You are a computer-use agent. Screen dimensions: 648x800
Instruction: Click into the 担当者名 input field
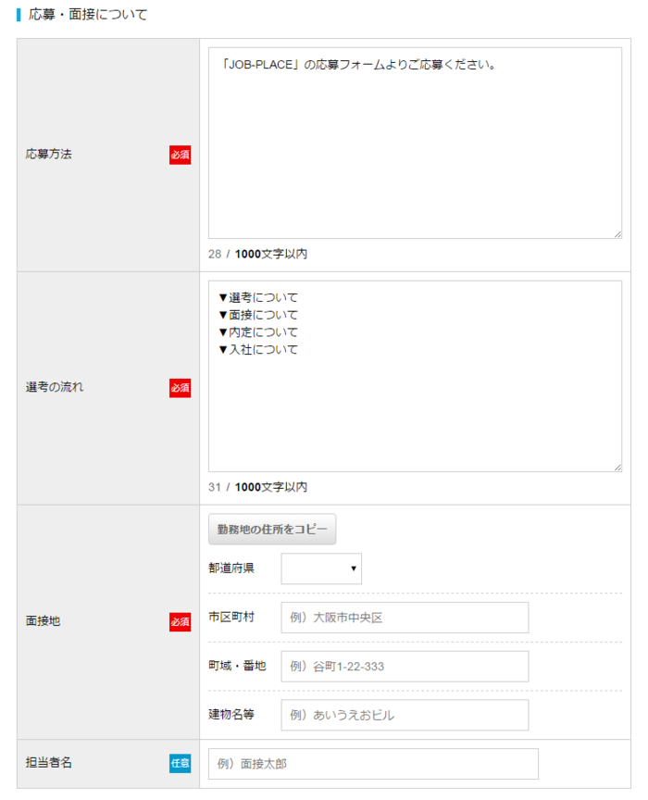tap(373, 764)
